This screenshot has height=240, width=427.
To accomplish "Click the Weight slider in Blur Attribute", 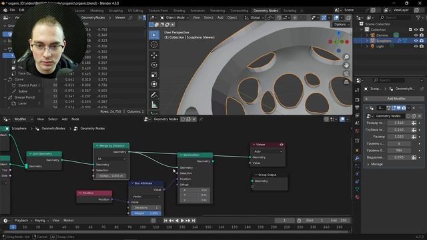I will pos(146,213).
